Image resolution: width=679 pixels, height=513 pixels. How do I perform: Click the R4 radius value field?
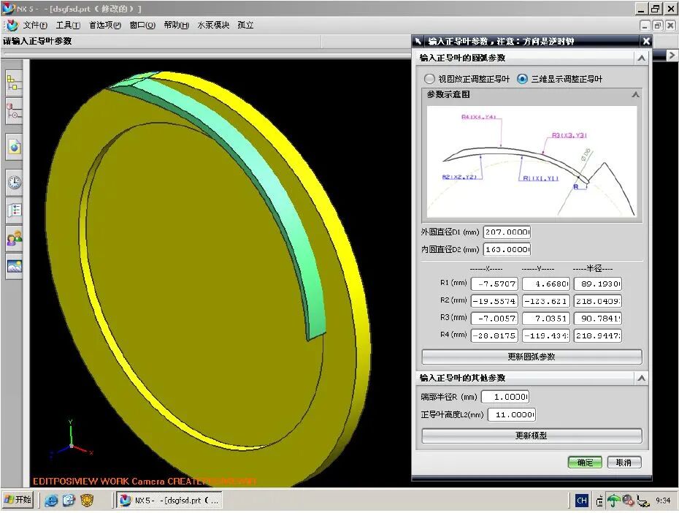click(598, 336)
